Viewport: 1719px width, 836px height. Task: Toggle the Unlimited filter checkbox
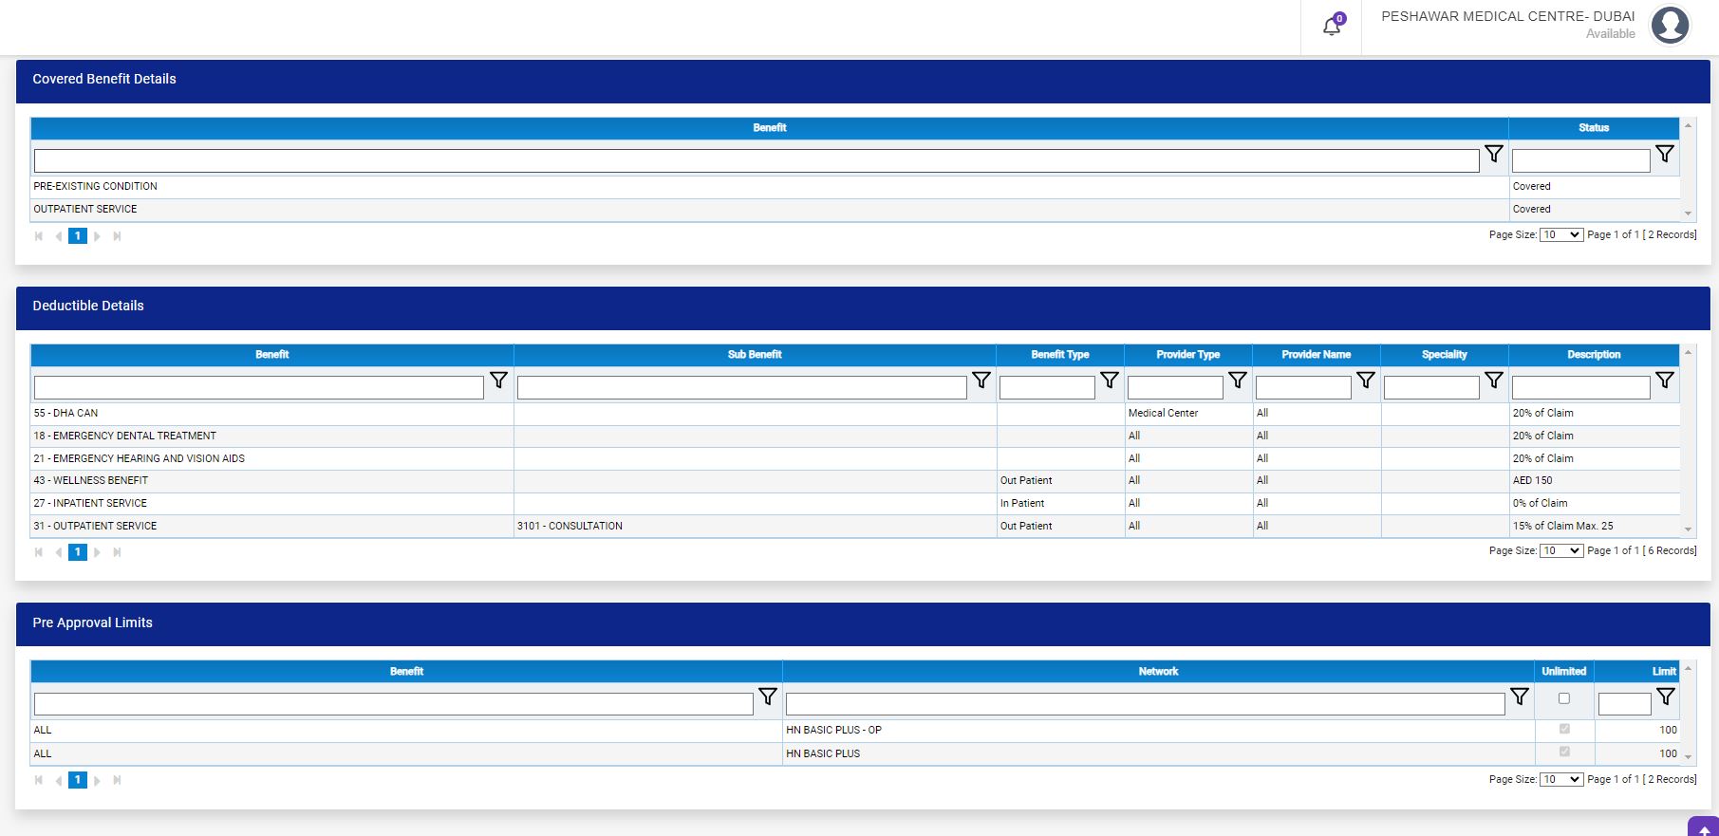point(1564,698)
